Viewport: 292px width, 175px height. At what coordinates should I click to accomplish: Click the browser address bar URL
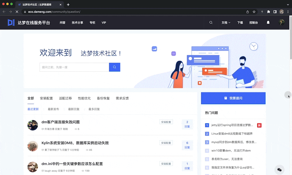[54, 12]
